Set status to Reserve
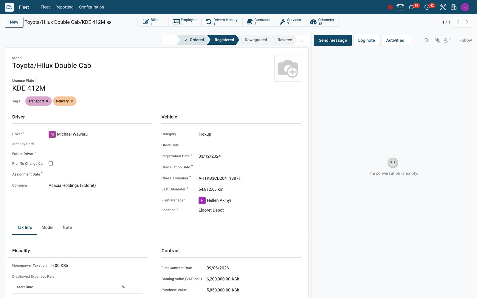477x298 pixels. 284,40
